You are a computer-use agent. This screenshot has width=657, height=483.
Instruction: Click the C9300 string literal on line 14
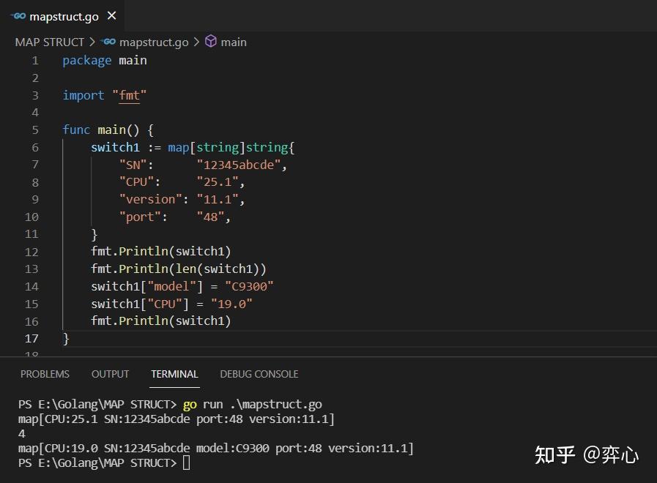[x=250, y=286]
